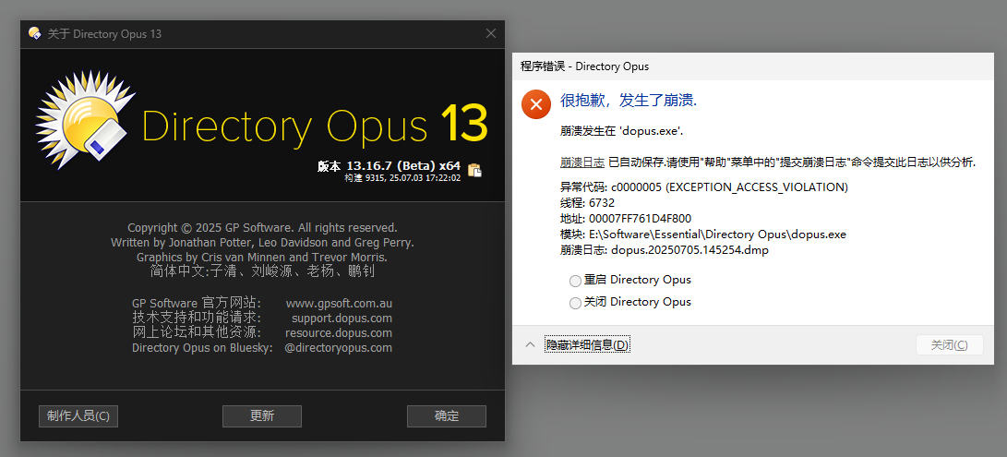Click the GP Software 官方网站 label

pyautogui.click(x=196, y=304)
